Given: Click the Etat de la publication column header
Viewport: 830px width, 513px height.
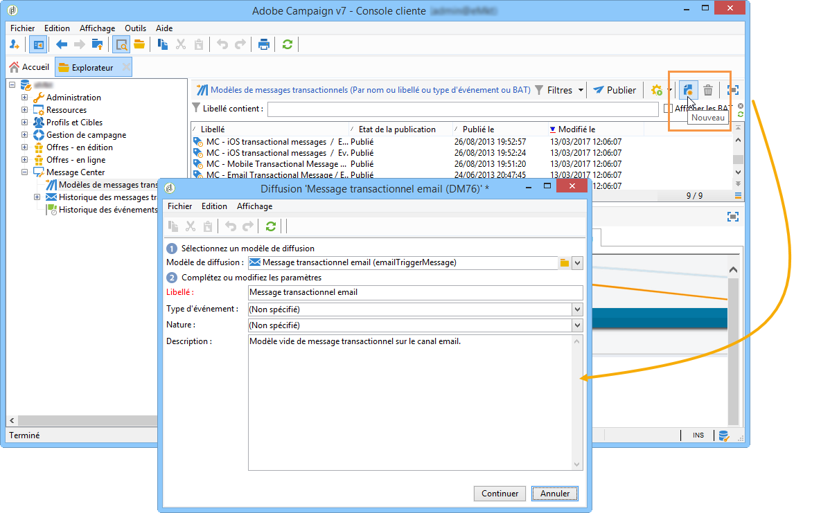Looking at the screenshot, I should (400, 129).
